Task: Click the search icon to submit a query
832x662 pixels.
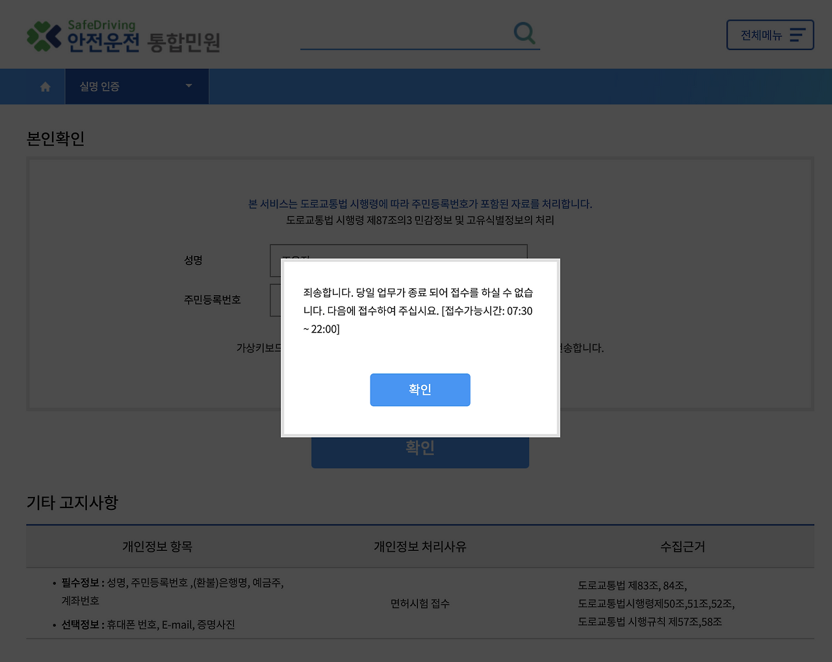Action: tap(524, 33)
